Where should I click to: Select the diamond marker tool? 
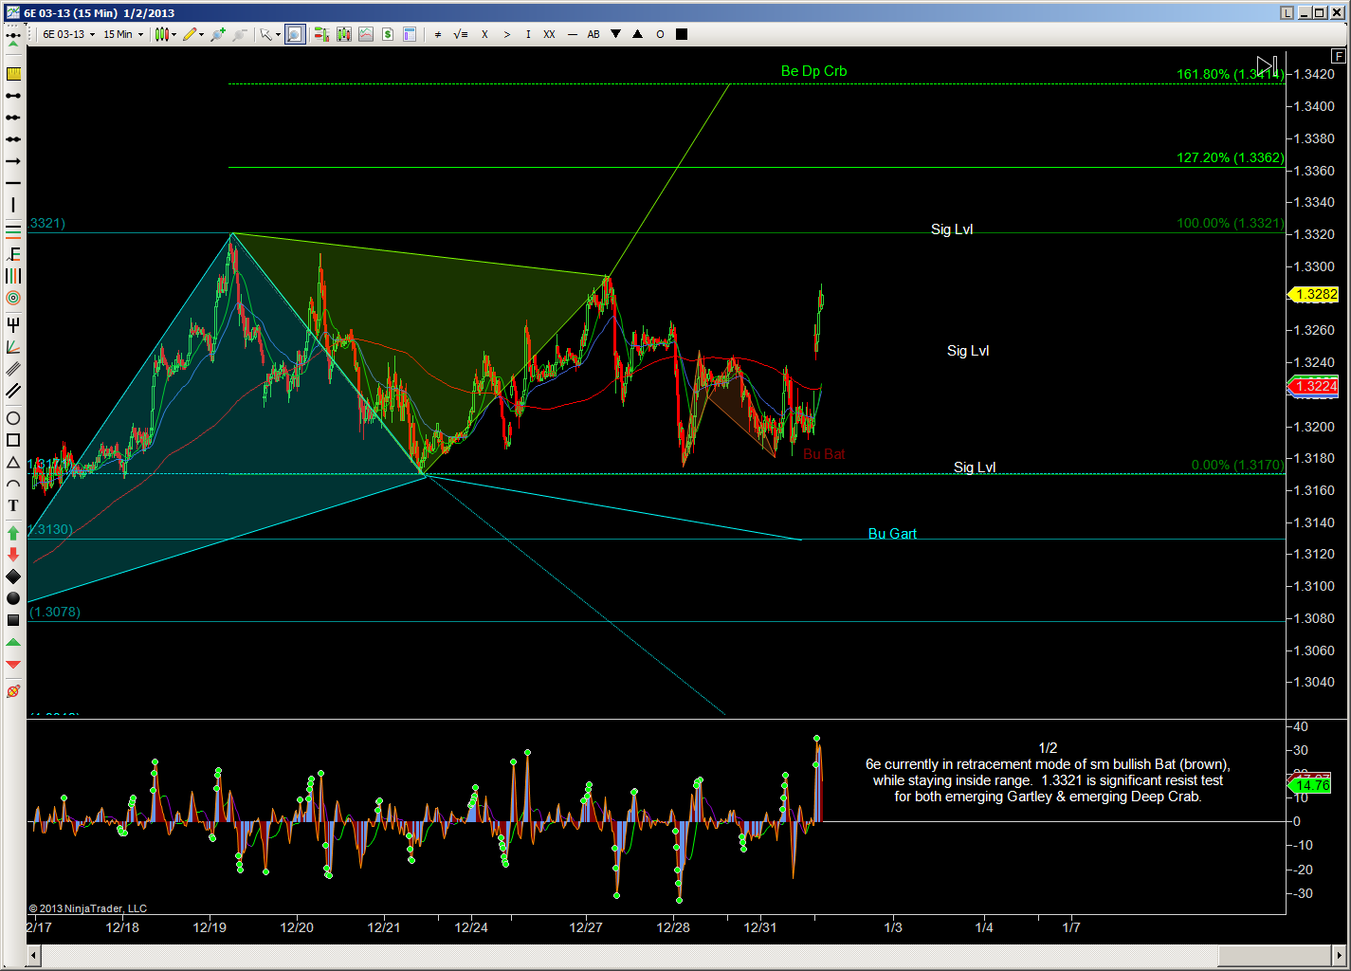(13, 577)
